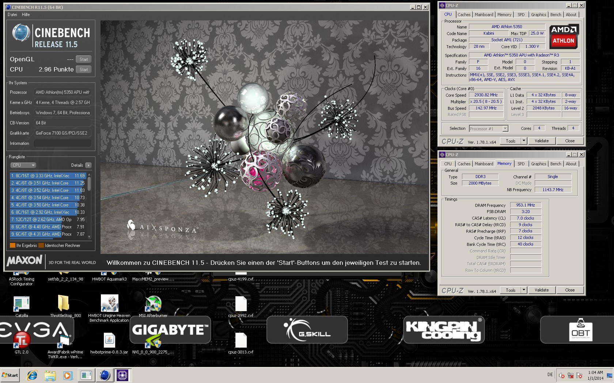Switch to Caches tab in upper CPU-Z

coord(464,15)
